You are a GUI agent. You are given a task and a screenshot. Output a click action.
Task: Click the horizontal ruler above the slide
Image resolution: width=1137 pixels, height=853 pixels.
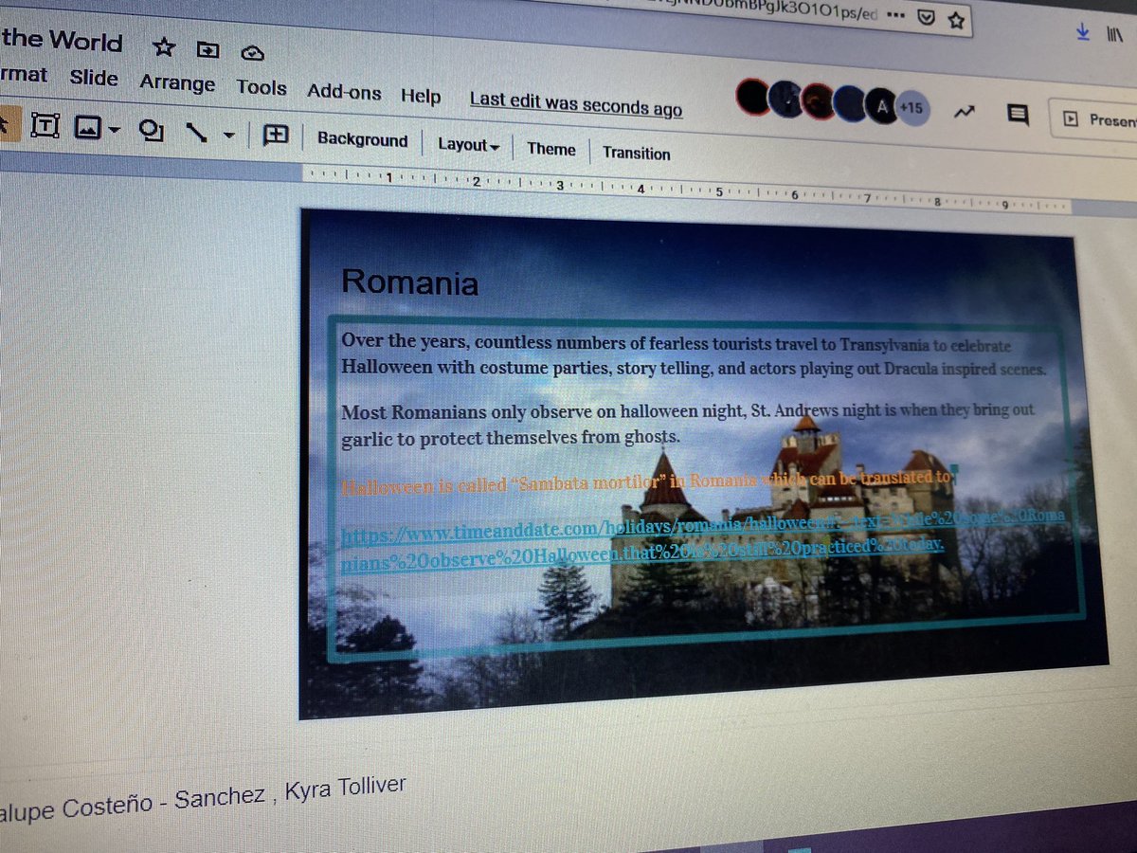(x=687, y=190)
